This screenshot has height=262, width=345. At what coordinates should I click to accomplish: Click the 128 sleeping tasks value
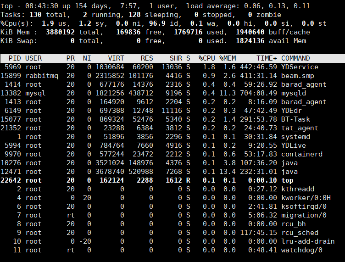(x=134, y=15)
